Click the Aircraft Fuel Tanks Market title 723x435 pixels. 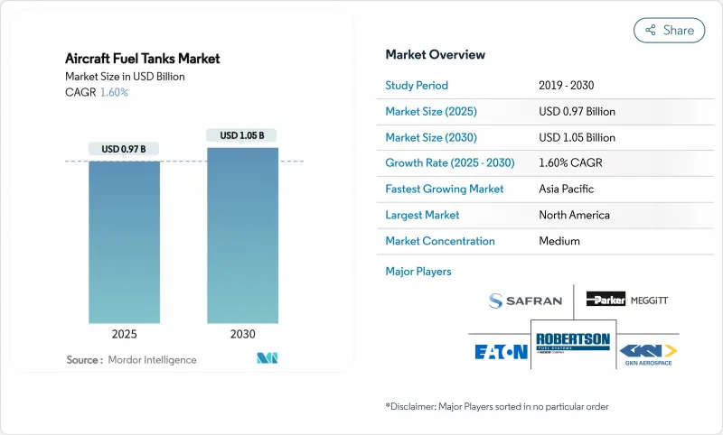tap(143, 59)
